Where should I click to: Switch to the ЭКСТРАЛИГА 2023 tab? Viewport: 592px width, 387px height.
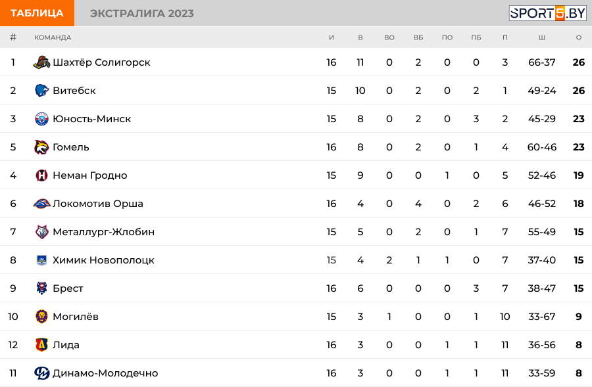pos(141,13)
